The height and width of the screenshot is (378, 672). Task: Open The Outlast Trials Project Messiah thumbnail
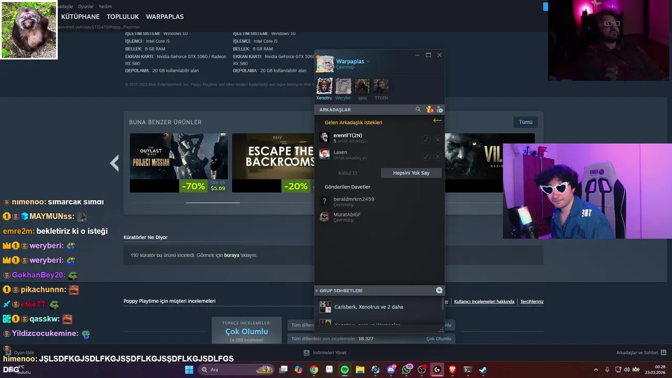pyautogui.click(x=178, y=163)
